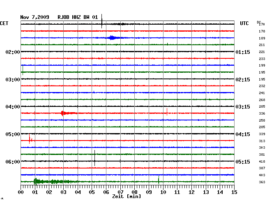267x203 pixels.
Task: Click the DC value 221
Action: click(262, 52)
